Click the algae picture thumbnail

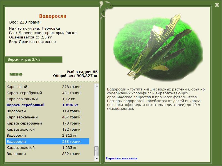[x=158, y=47]
